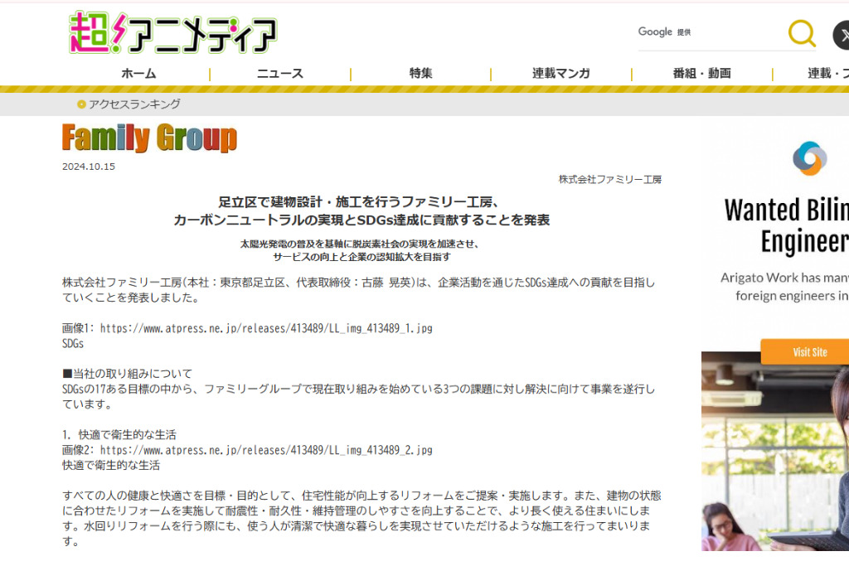Open the ニュース menu item

(x=280, y=73)
